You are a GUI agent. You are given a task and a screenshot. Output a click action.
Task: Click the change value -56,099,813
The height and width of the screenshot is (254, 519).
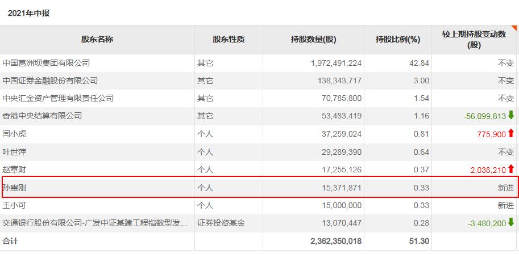pyautogui.click(x=485, y=116)
